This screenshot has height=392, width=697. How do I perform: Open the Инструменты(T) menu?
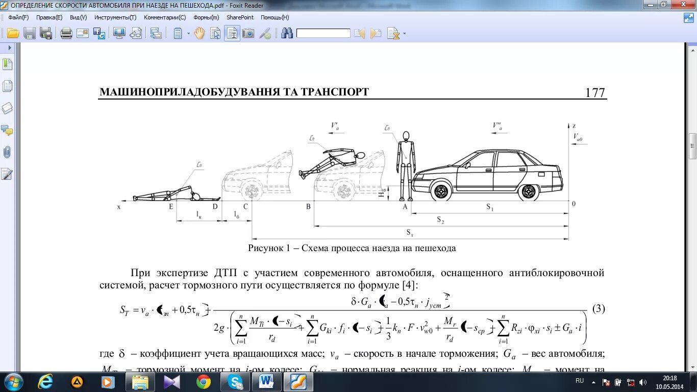(115, 17)
